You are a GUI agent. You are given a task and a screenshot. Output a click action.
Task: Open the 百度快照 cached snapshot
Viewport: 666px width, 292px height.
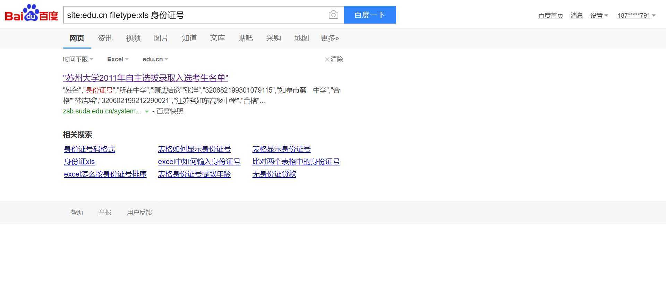(x=170, y=111)
